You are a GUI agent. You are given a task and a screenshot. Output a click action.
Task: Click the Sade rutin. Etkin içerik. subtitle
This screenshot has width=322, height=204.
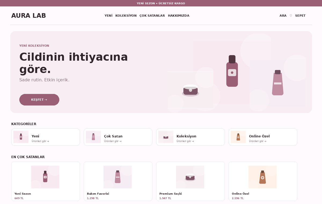coord(44,80)
